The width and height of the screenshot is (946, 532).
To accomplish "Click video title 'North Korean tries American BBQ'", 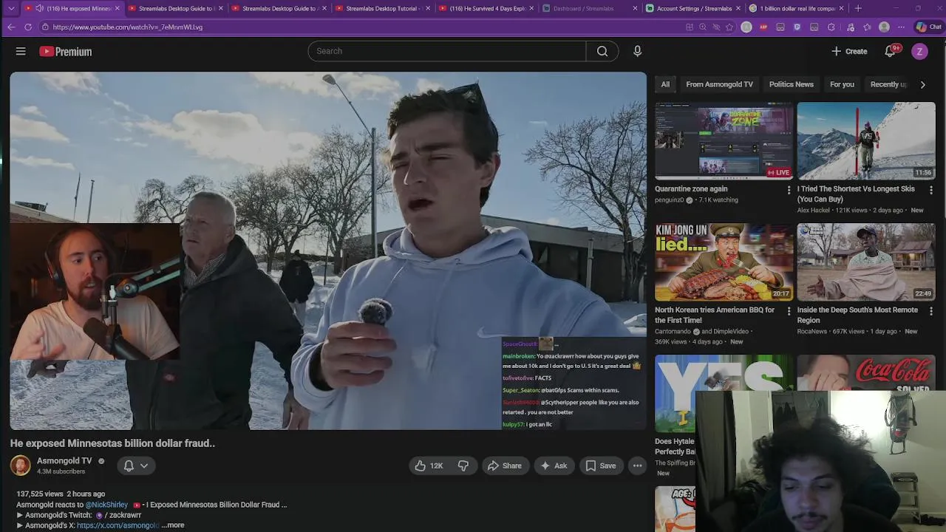I will coord(715,315).
